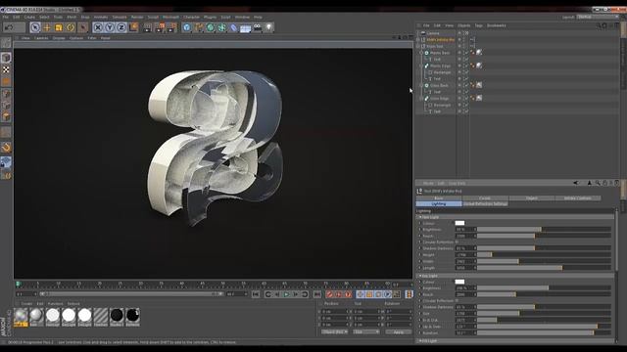
Task: Collapse the Glass Back hierarchy
Action: (x=421, y=85)
